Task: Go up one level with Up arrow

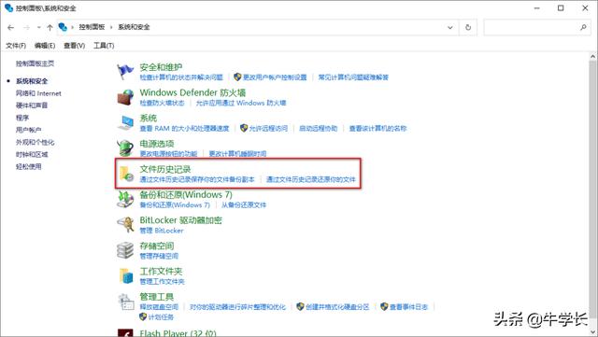Action: pos(50,27)
